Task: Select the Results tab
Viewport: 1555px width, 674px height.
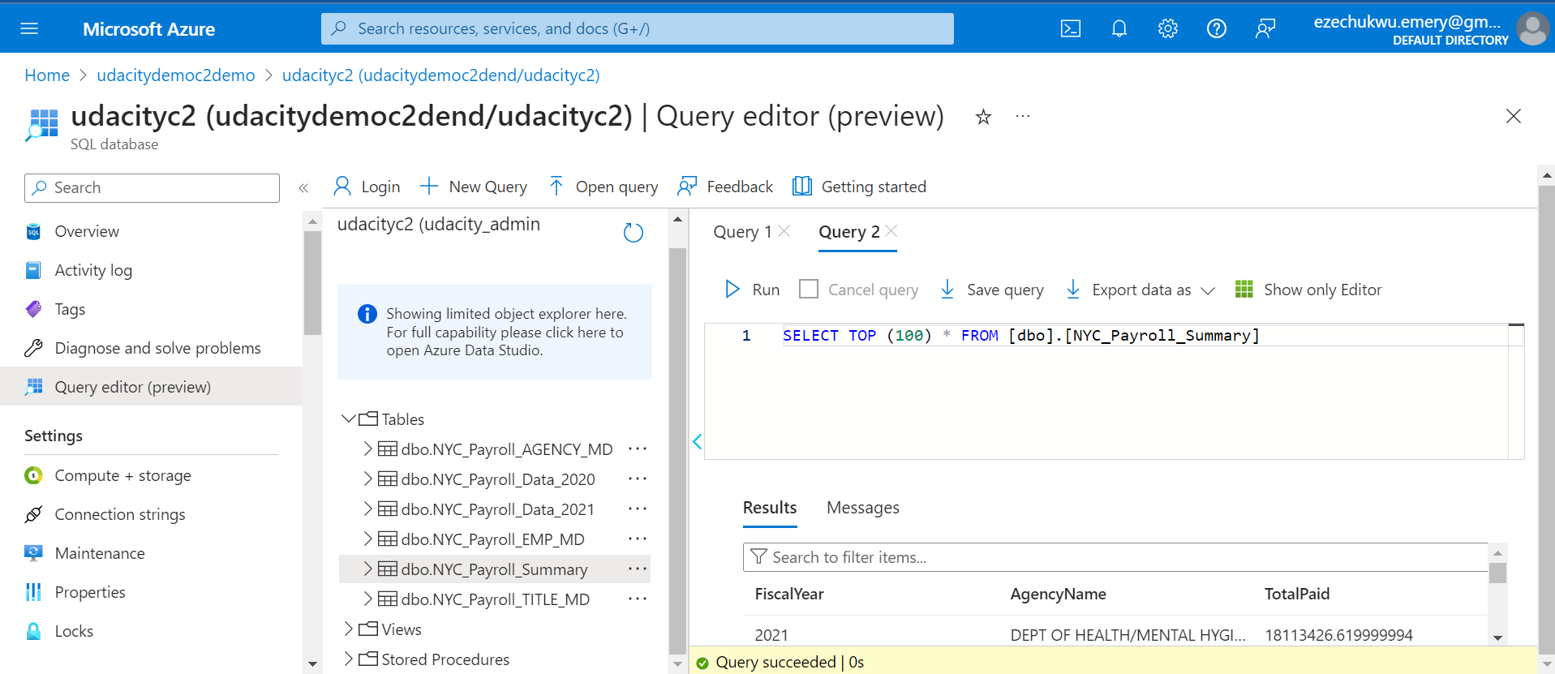Action: click(x=770, y=508)
